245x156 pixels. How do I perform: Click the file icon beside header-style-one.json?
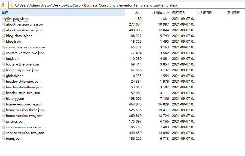click(x=3, y=82)
